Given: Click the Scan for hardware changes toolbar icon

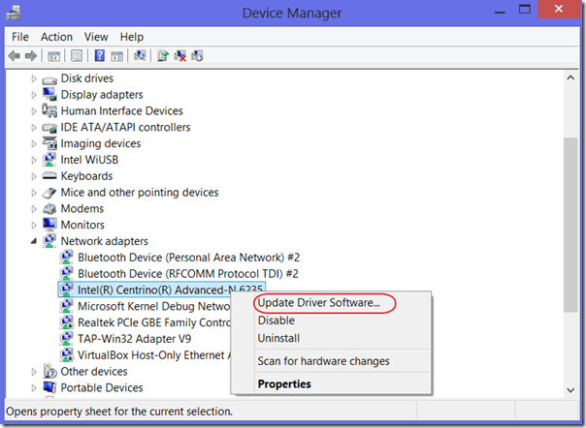Looking at the screenshot, I should point(140,56).
